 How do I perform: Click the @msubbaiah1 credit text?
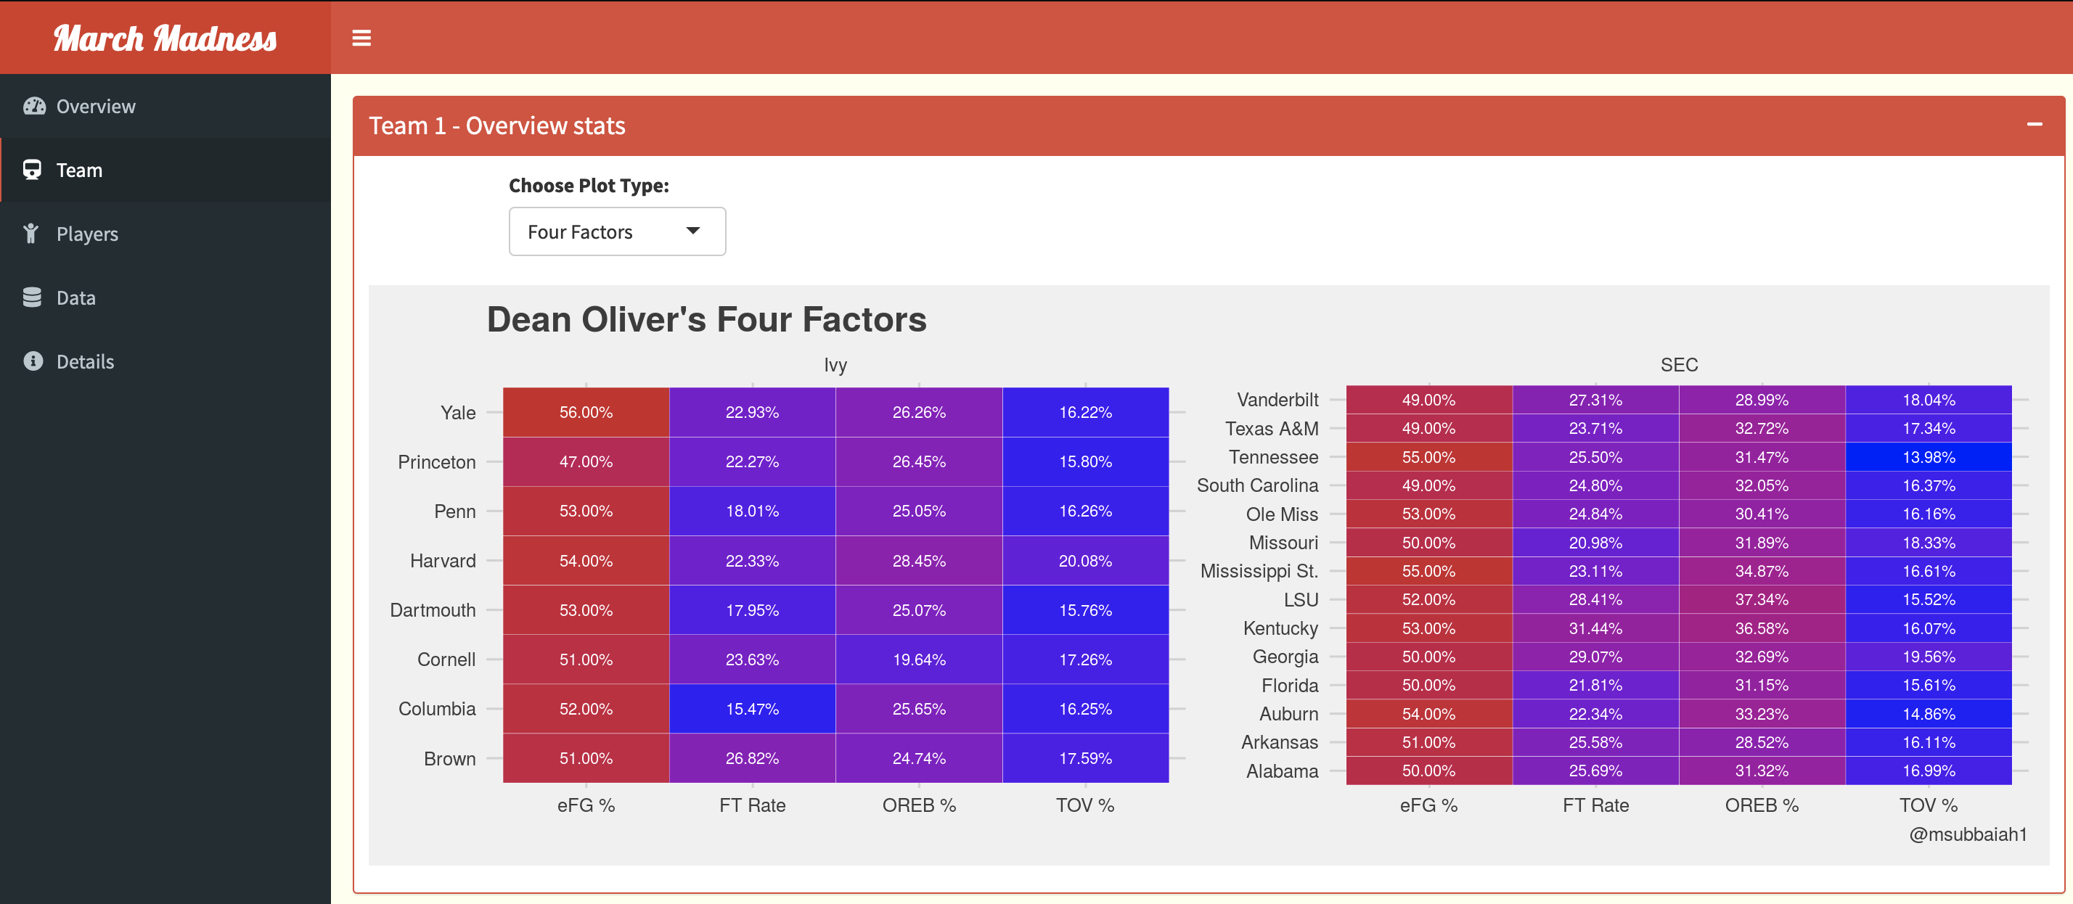pos(1968,834)
